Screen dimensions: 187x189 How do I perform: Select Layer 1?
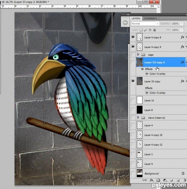click(x=159, y=154)
